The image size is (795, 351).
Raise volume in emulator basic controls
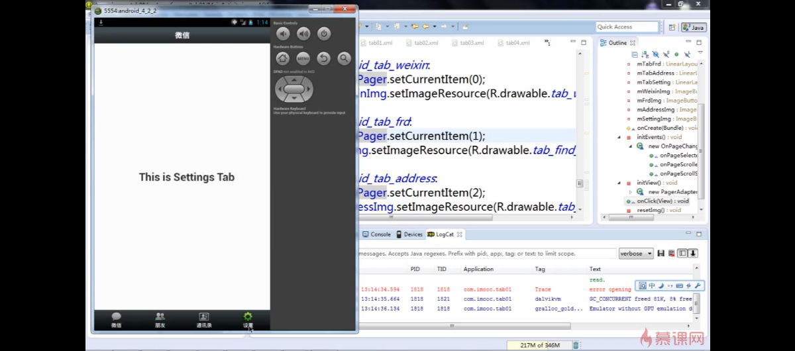tap(303, 34)
